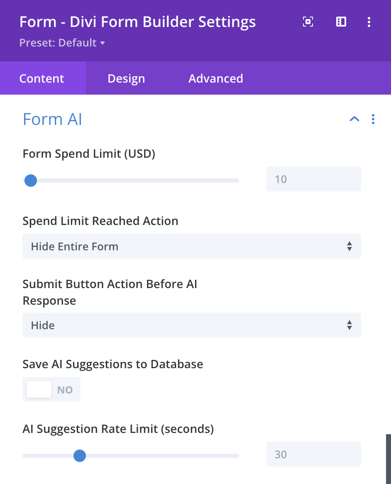
Task: Click the expand-to-fullscreen icon in header
Action: [308, 22]
